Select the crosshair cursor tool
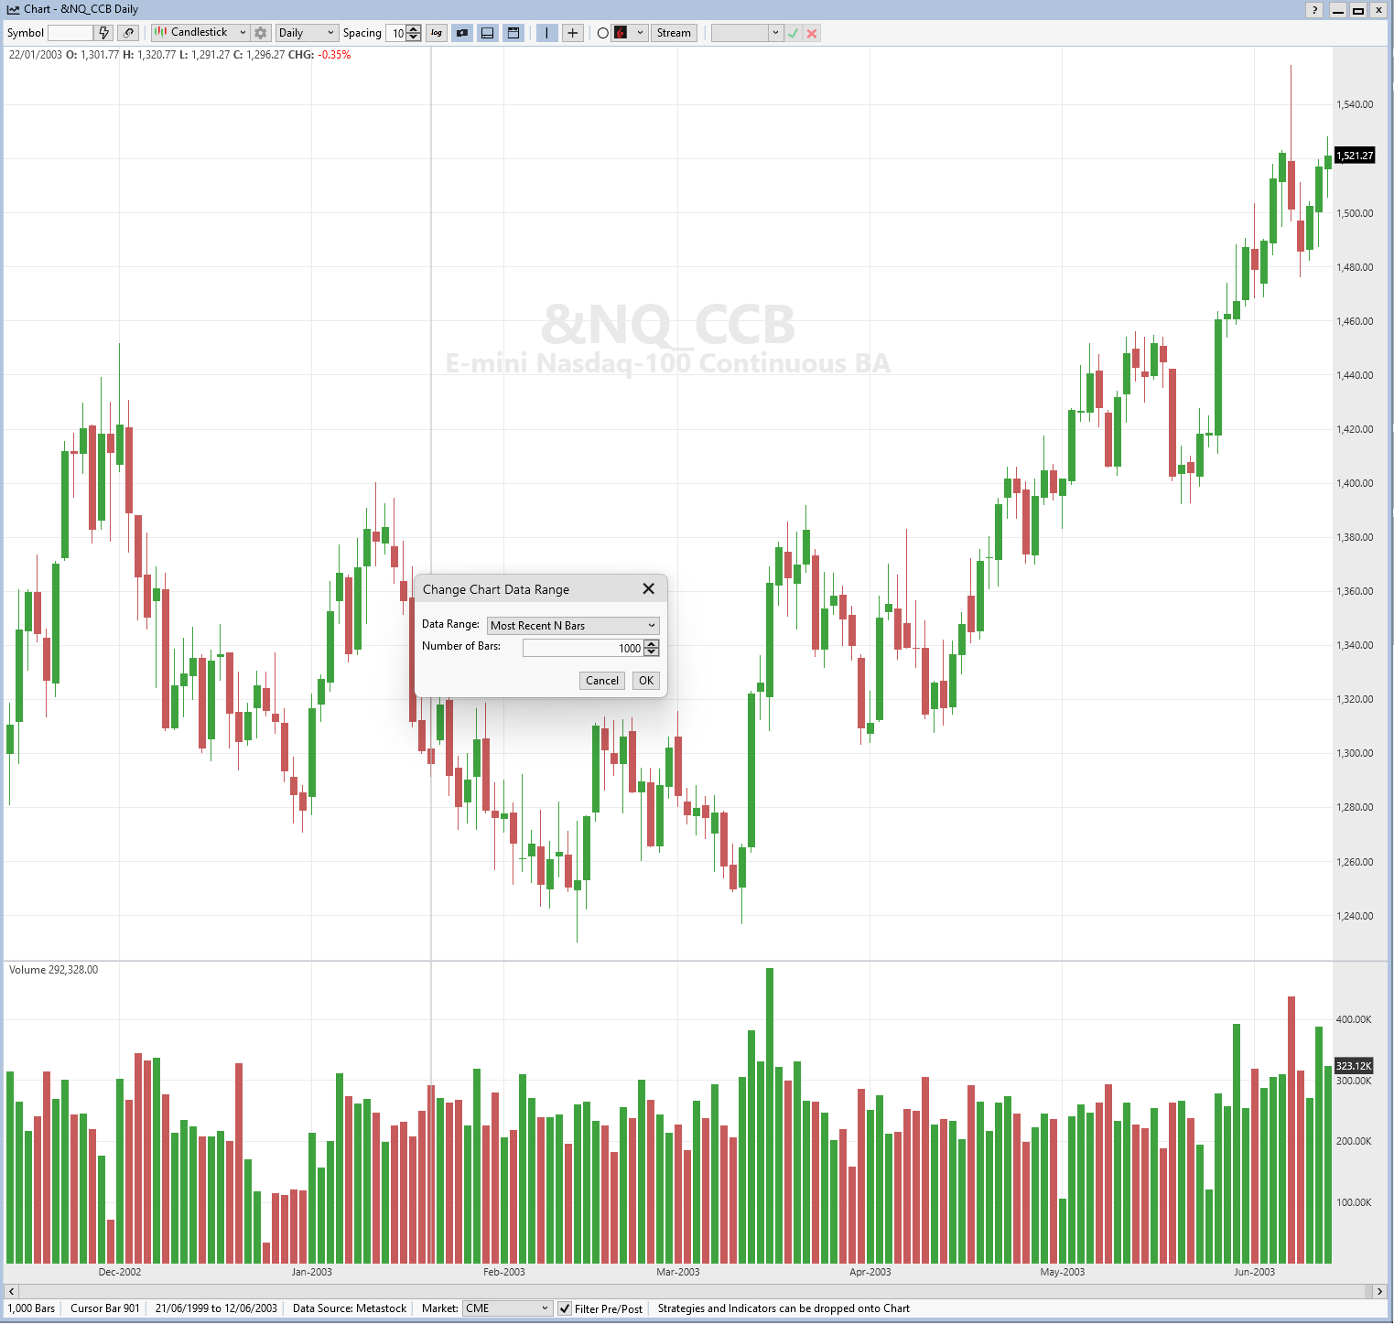Viewport: 1394px width, 1324px height. [573, 33]
